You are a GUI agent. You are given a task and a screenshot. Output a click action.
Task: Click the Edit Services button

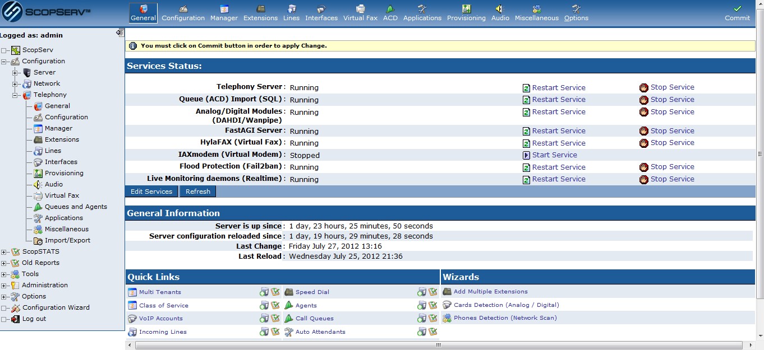[151, 192]
